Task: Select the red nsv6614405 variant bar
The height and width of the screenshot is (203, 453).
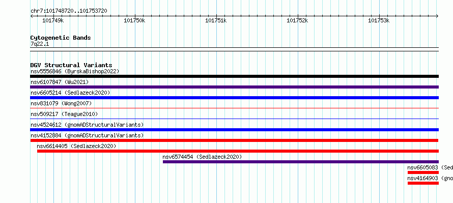Action: [x=238, y=151]
